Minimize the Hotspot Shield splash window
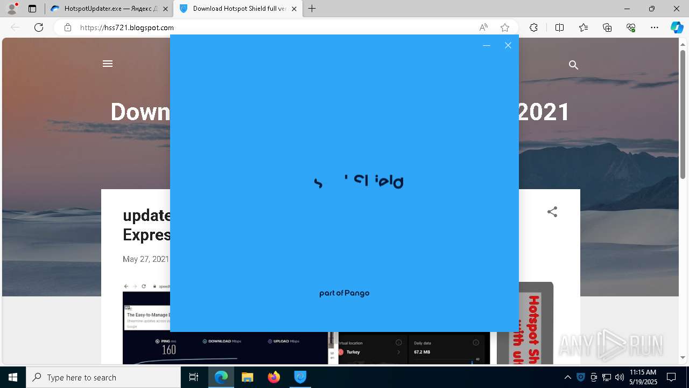689x388 pixels. (x=487, y=45)
